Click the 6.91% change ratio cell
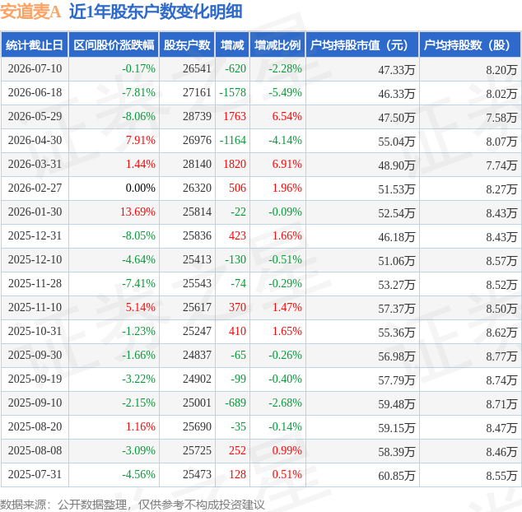The image size is (522, 512). [x=287, y=164]
